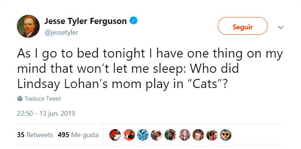Open the blonde woman liker avatar

point(184,135)
